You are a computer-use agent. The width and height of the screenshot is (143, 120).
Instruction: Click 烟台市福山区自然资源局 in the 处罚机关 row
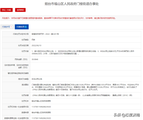click(41, 101)
